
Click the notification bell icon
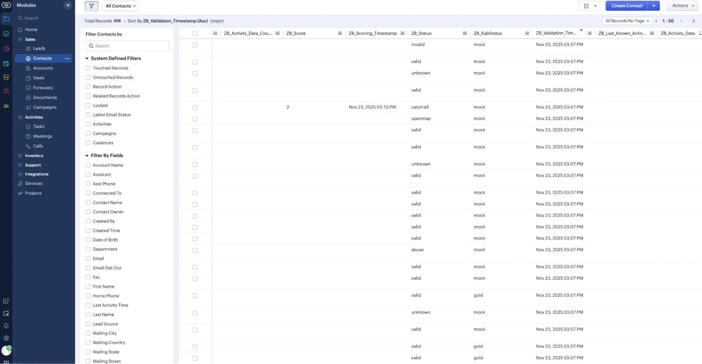tap(6, 325)
